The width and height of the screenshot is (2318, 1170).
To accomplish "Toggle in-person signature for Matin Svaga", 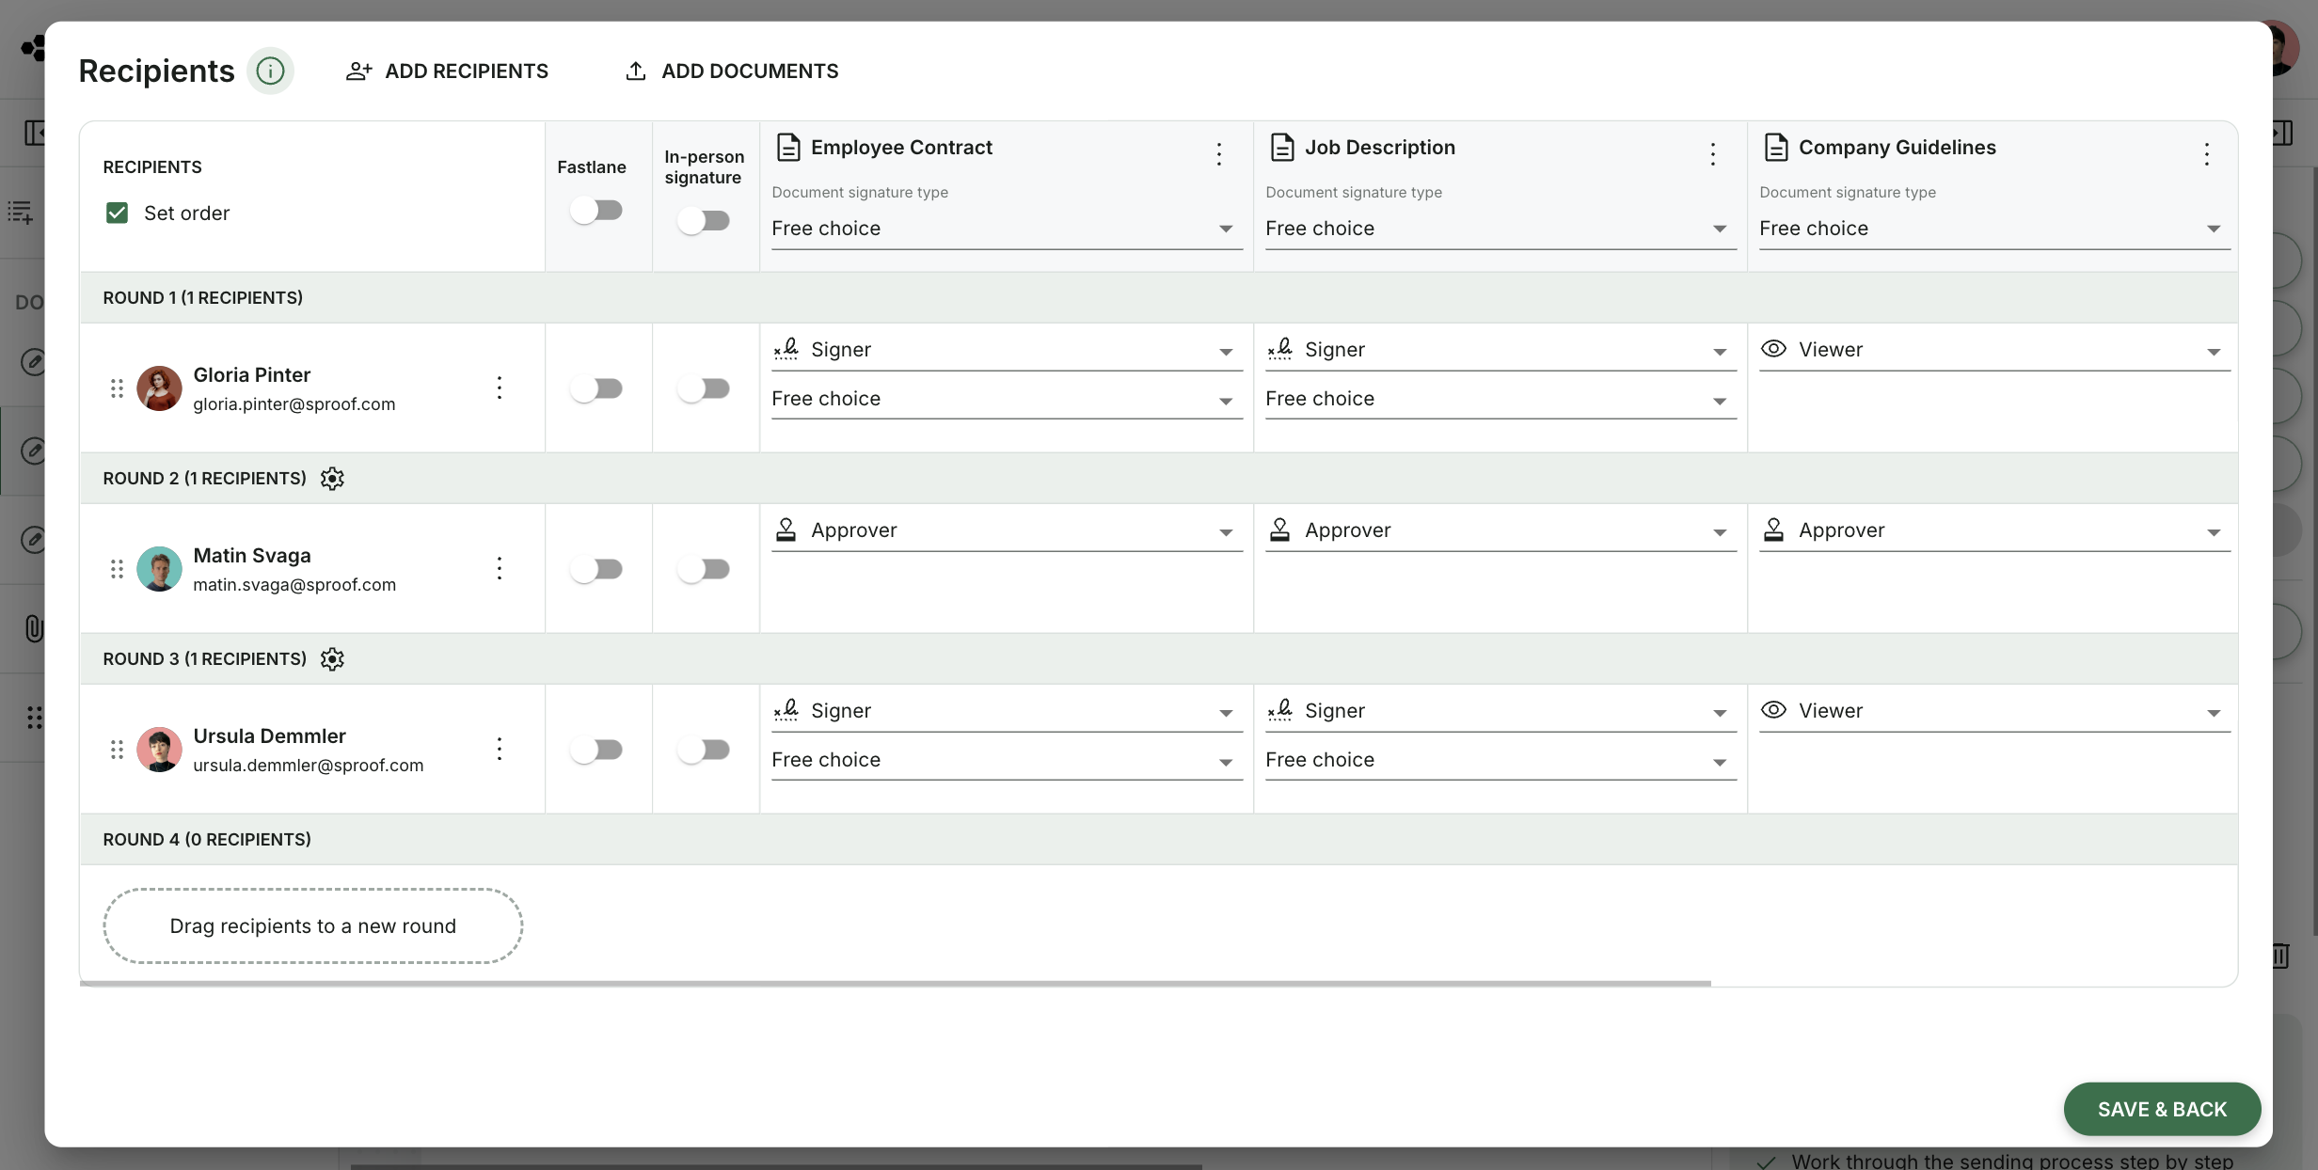I will 704,569.
